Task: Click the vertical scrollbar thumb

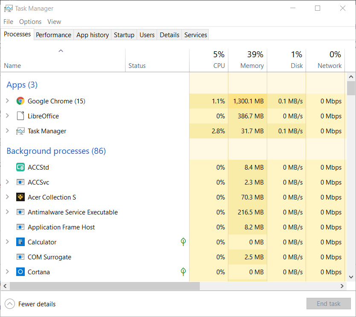Action: click(351, 88)
